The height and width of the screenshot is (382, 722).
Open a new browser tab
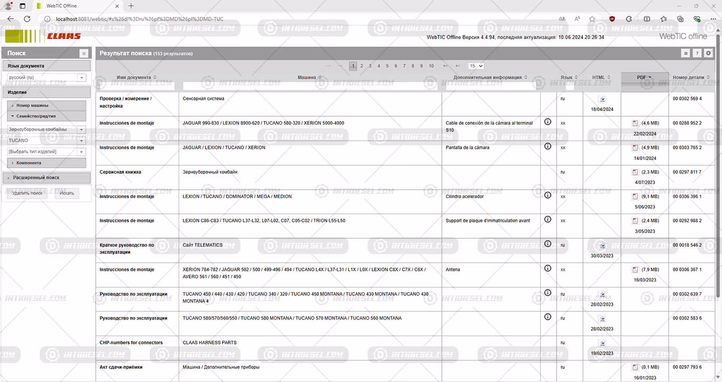[131, 6]
